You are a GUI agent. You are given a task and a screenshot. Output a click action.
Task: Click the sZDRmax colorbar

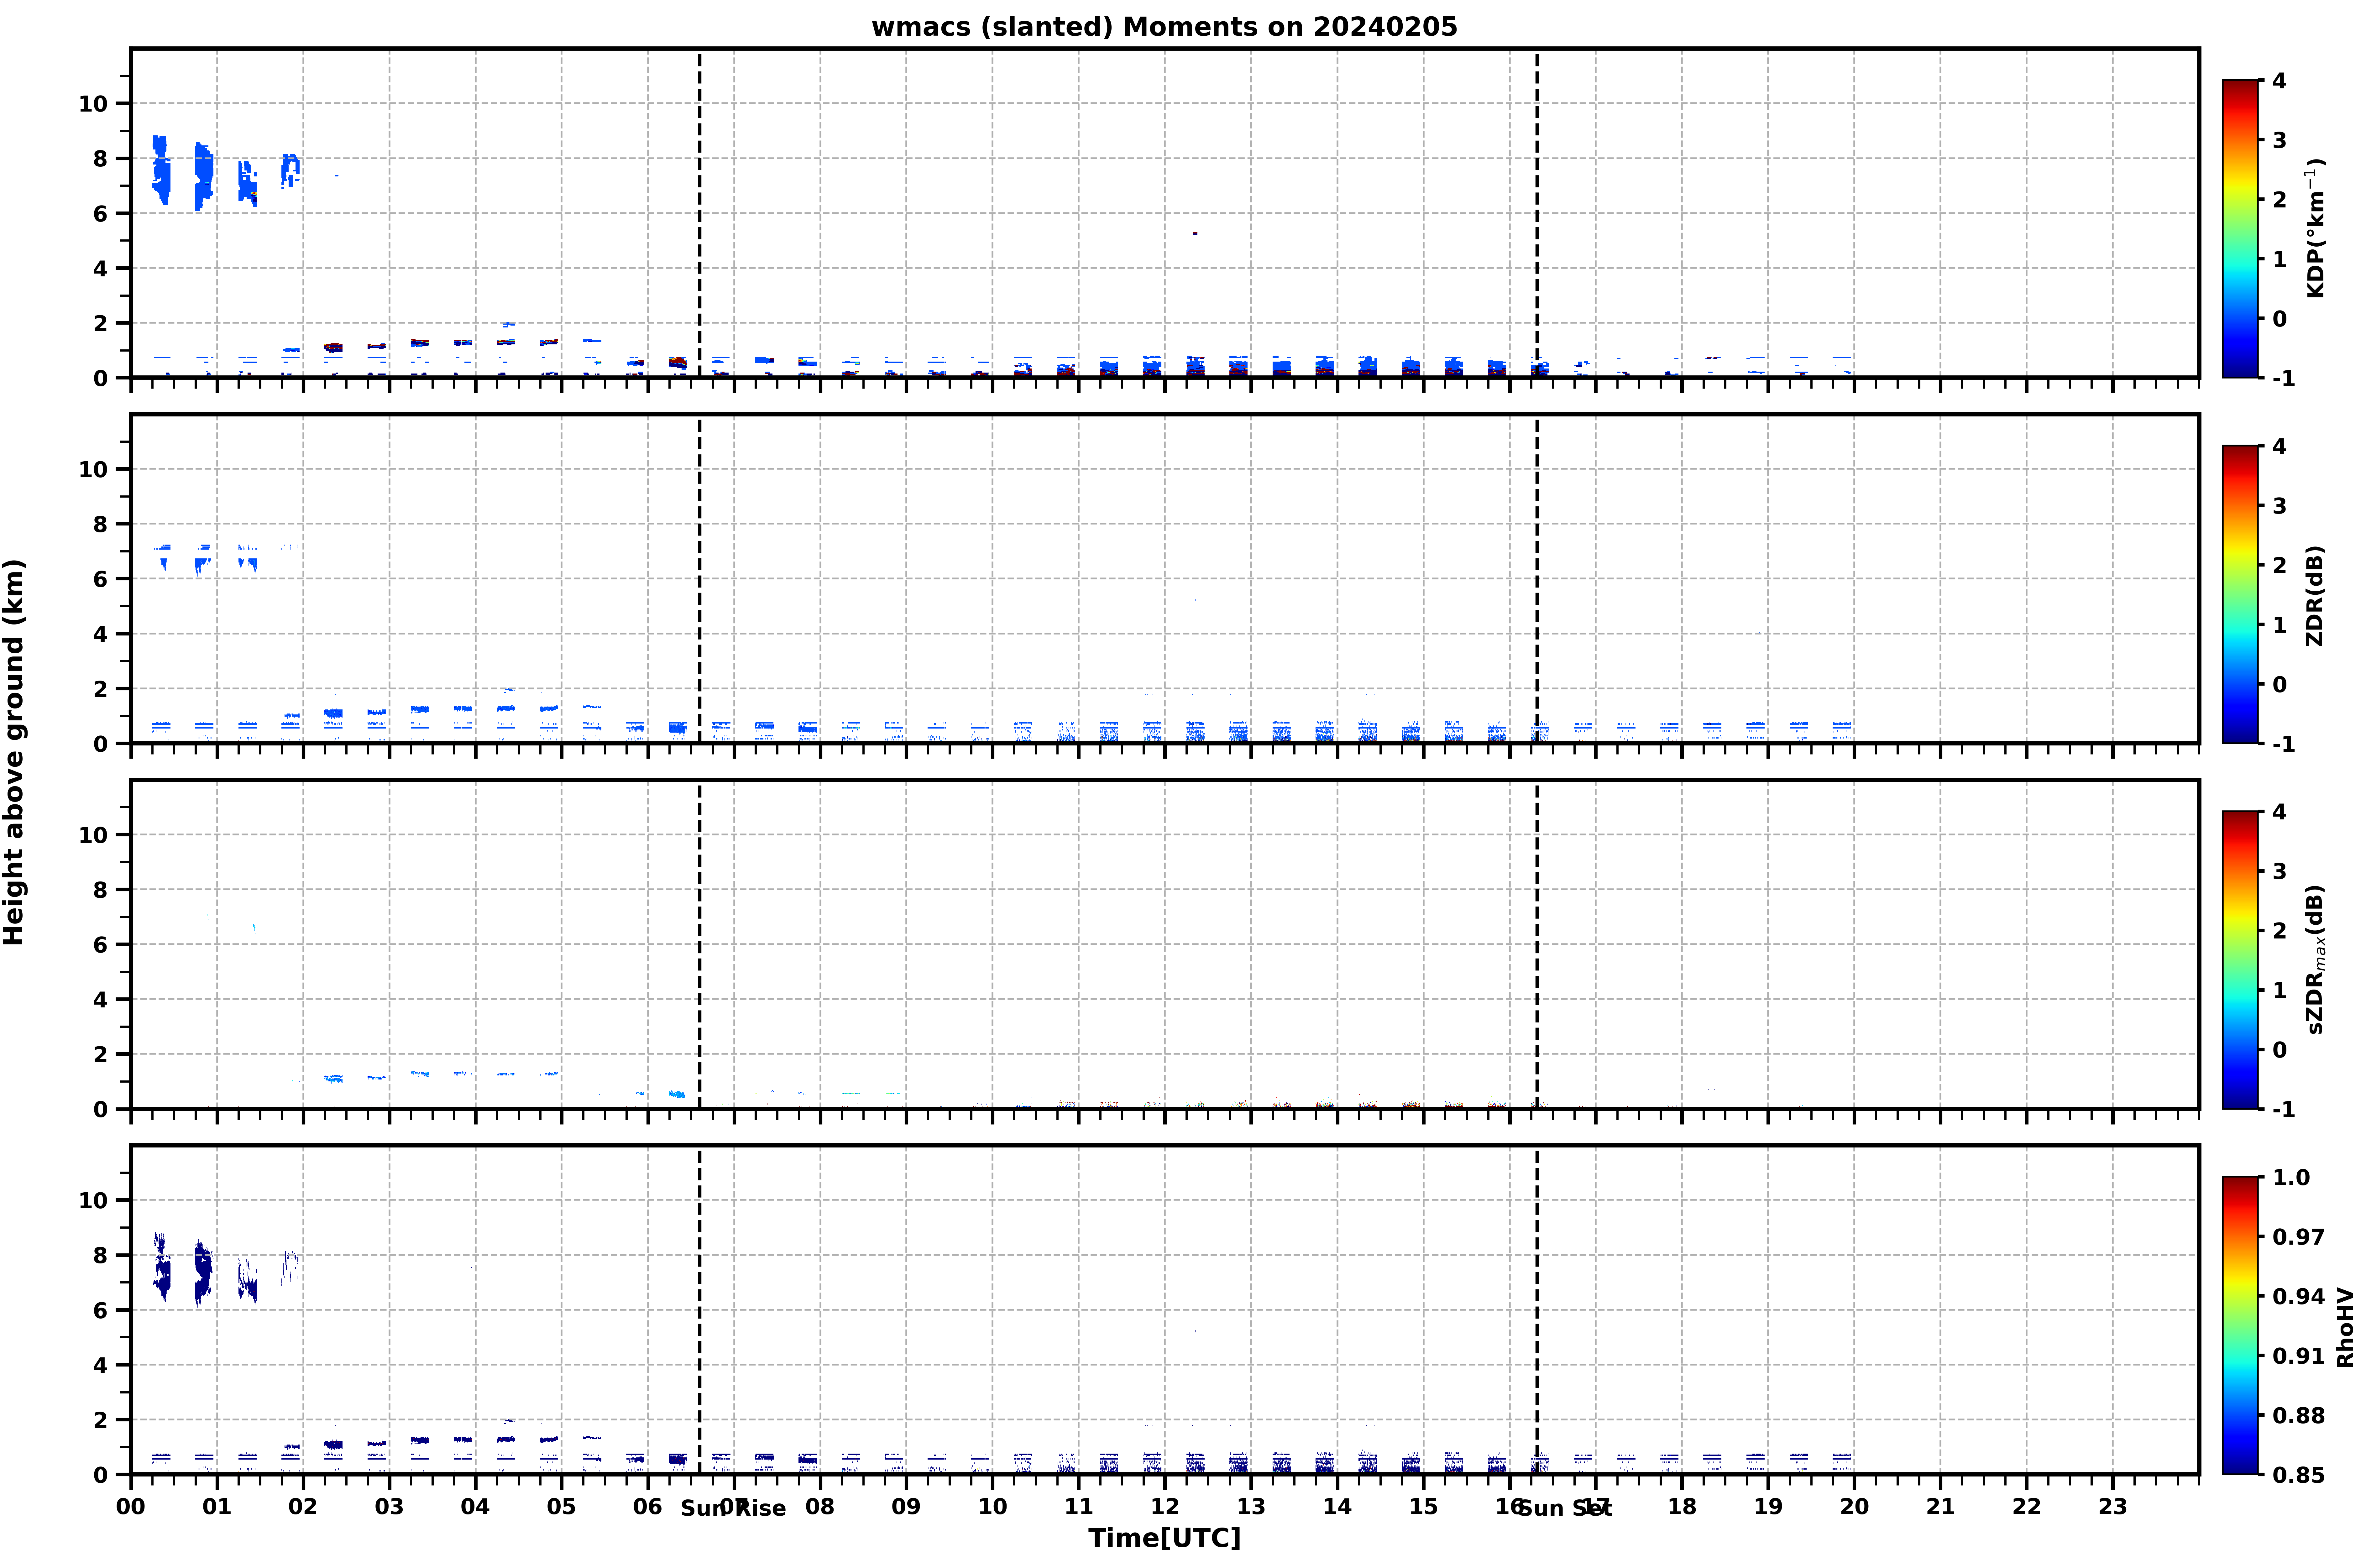tap(2240, 960)
